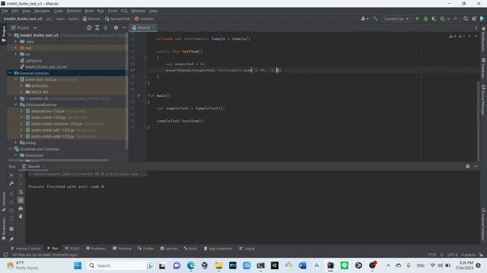Click editor vertical scrollbar
Image resolution: width=487 pixels, height=273 pixels.
pos(478,121)
